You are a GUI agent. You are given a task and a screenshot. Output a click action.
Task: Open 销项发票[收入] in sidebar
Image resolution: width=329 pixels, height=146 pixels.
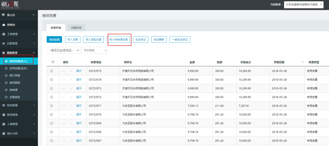tap(19, 61)
